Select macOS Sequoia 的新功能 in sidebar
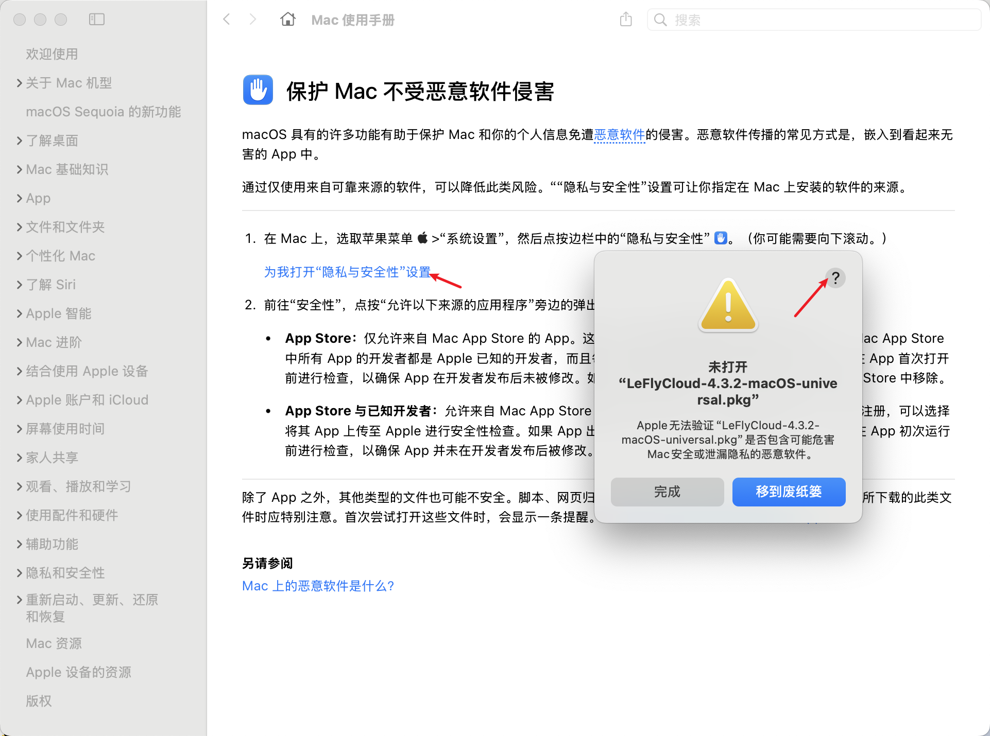This screenshot has width=990, height=736. (104, 112)
